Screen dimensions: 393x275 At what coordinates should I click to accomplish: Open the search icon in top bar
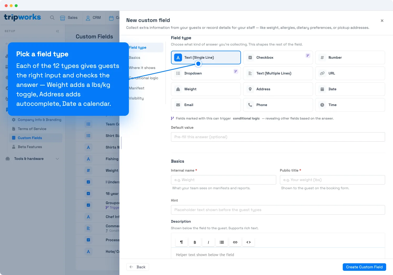[52, 18]
